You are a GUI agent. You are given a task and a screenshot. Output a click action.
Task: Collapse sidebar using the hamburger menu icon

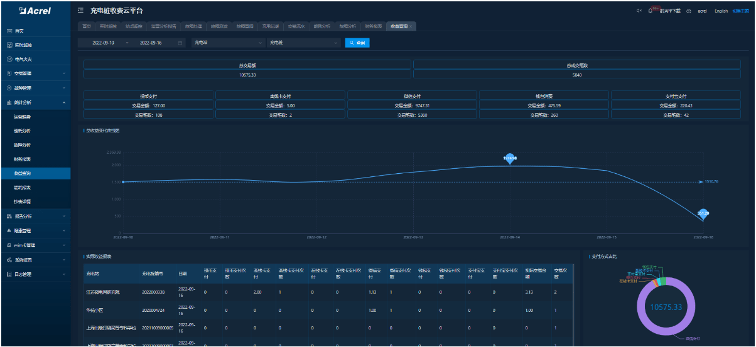tap(80, 11)
